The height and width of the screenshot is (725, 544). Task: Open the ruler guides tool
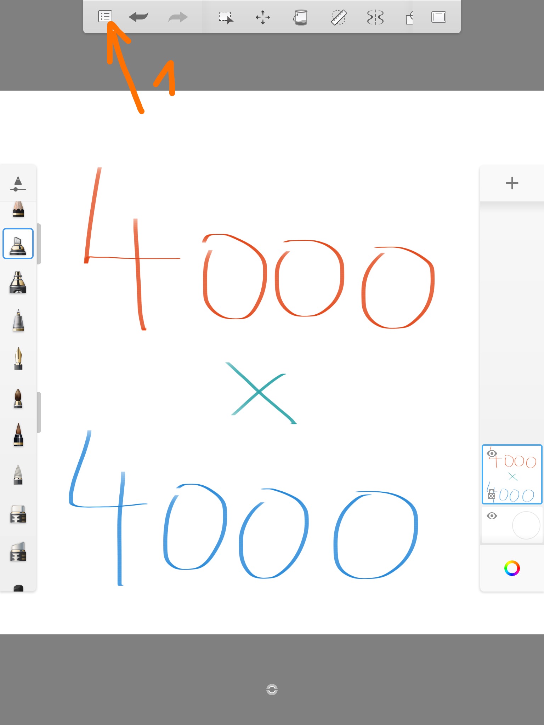tap(339, 17)
